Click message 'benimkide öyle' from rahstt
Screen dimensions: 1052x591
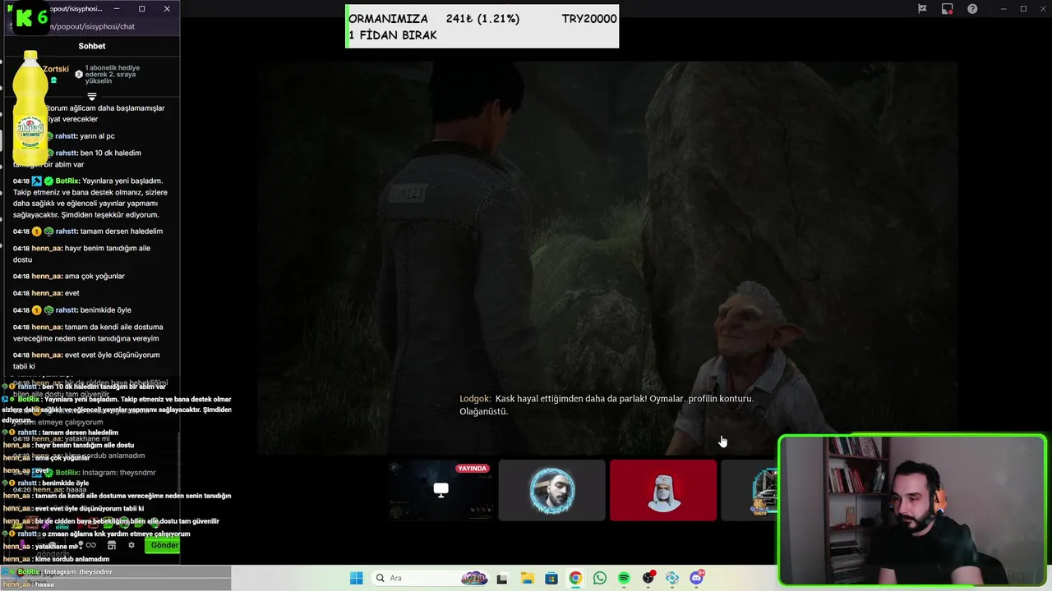(x=106, y=310)
